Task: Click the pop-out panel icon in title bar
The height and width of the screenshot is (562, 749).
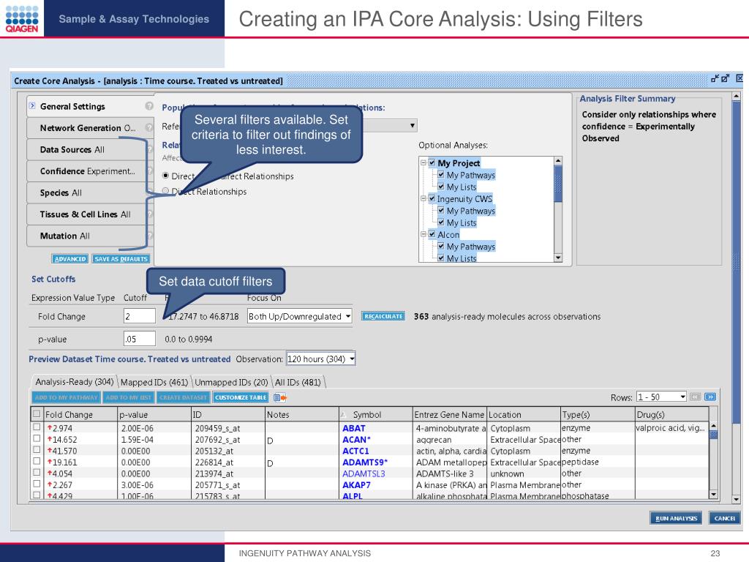Action: 726,79
